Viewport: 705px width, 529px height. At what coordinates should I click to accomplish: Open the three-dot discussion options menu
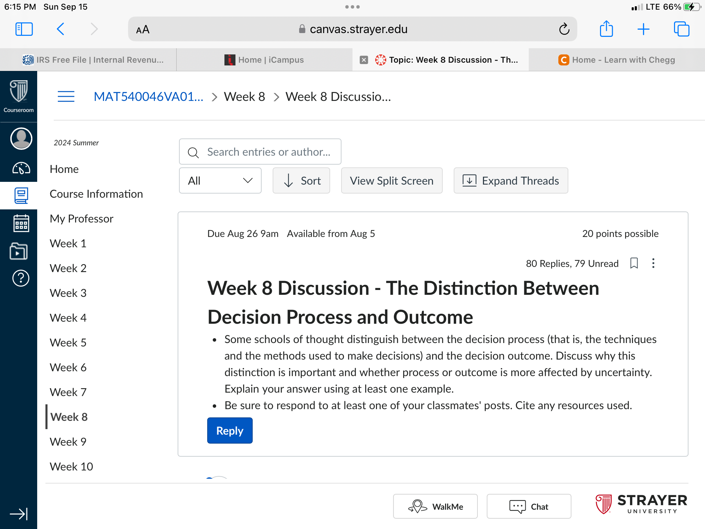point(653,263)
